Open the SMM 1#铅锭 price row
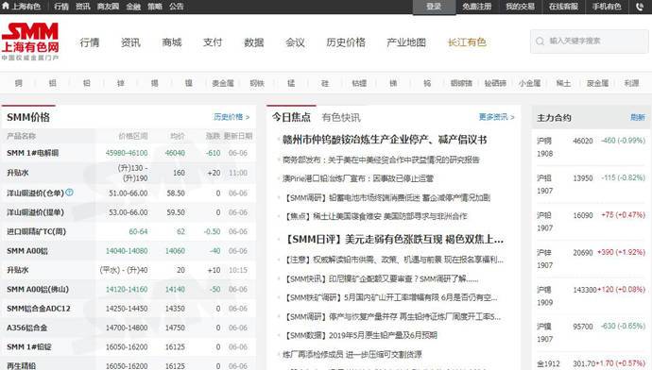The height and width of the screenshot is (370, 652). pyautogui.click(x=129, y=346)
